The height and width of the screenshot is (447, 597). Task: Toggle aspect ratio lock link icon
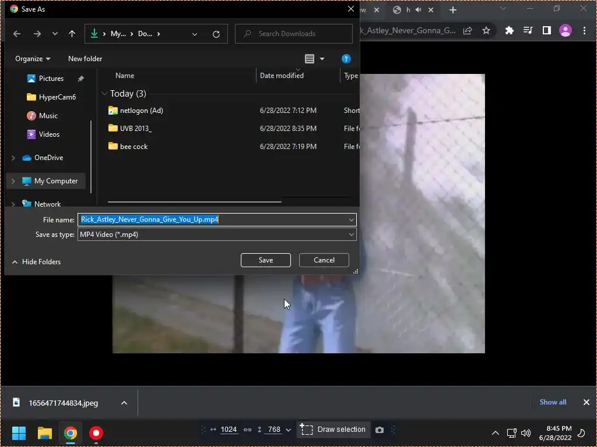(x=247, y=430)
